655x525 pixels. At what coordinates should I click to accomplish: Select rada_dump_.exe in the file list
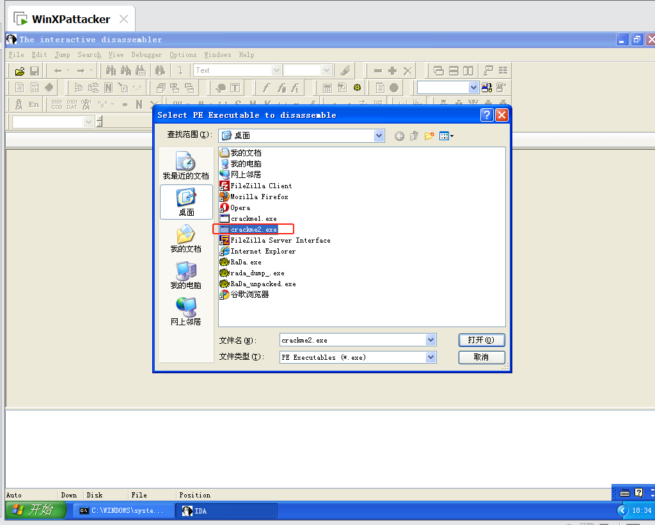(252, 273)
